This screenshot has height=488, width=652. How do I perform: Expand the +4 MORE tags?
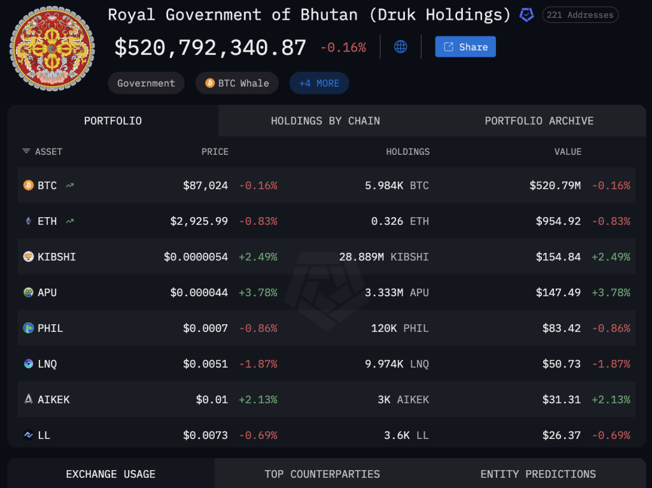click(319, 83)
